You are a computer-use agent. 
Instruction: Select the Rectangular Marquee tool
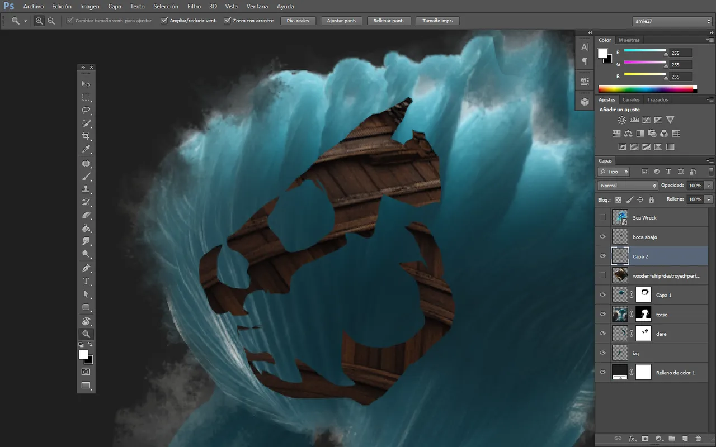click(x=86, y=97)
